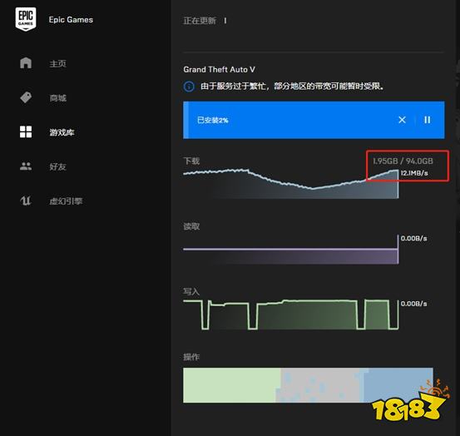The height and width of the screenshot is (436, 460).
Task: Click the home icon beside 主页
Action: 26,62
